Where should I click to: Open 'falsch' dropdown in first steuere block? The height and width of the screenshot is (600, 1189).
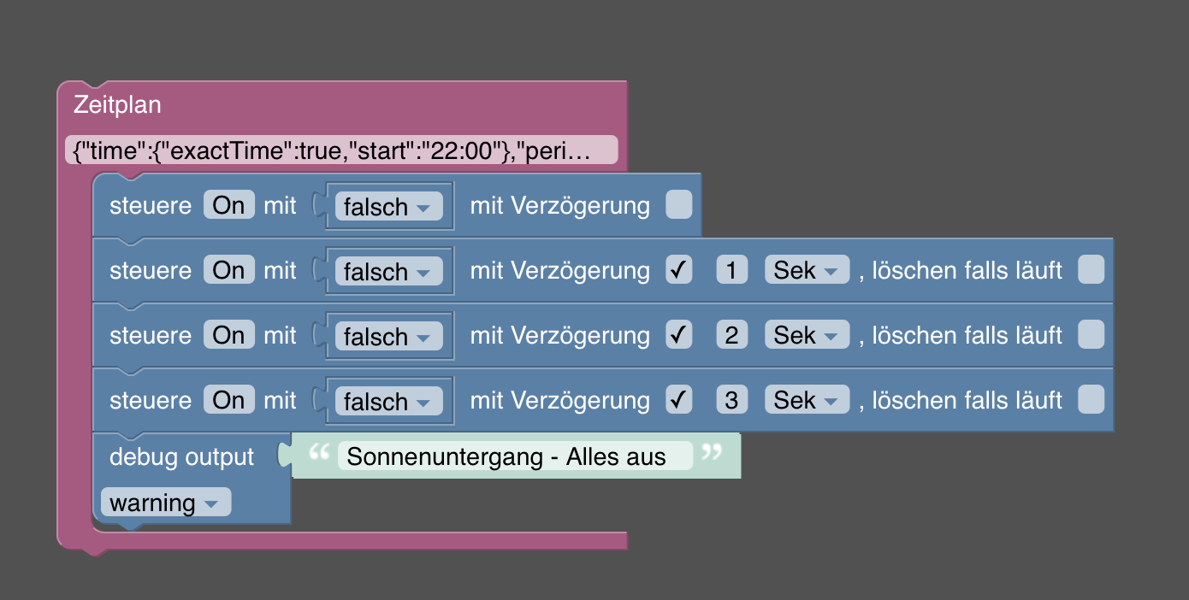click(x=388, y=206)
